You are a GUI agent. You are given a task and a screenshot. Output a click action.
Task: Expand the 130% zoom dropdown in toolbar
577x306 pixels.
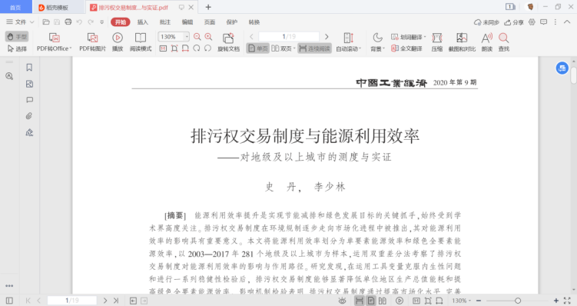pyautogui.click(x=187, y=36)
